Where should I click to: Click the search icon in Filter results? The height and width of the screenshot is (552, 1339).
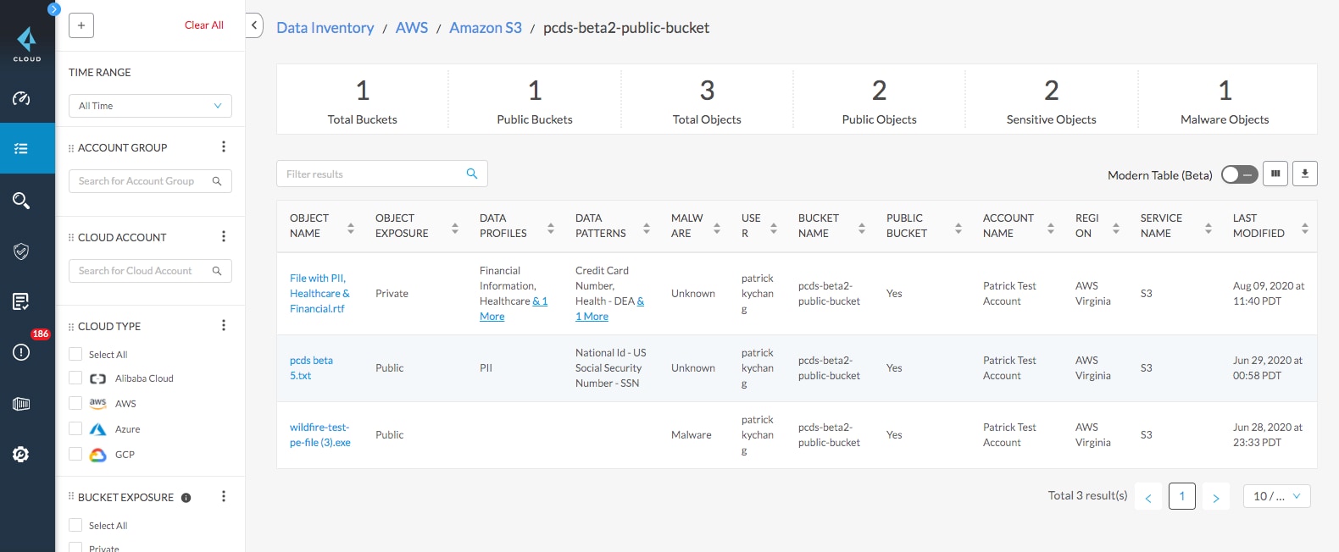coord(472,174)
